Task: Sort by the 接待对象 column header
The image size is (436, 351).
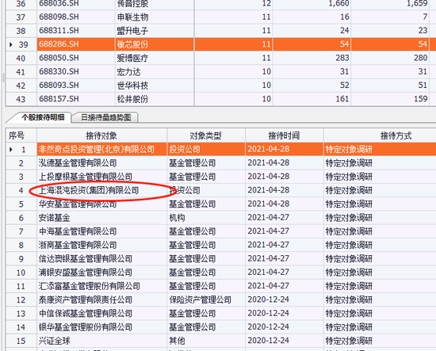Action: [x=101, y=135]
